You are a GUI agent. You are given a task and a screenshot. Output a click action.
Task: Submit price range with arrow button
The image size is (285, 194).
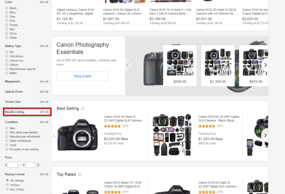38,165
